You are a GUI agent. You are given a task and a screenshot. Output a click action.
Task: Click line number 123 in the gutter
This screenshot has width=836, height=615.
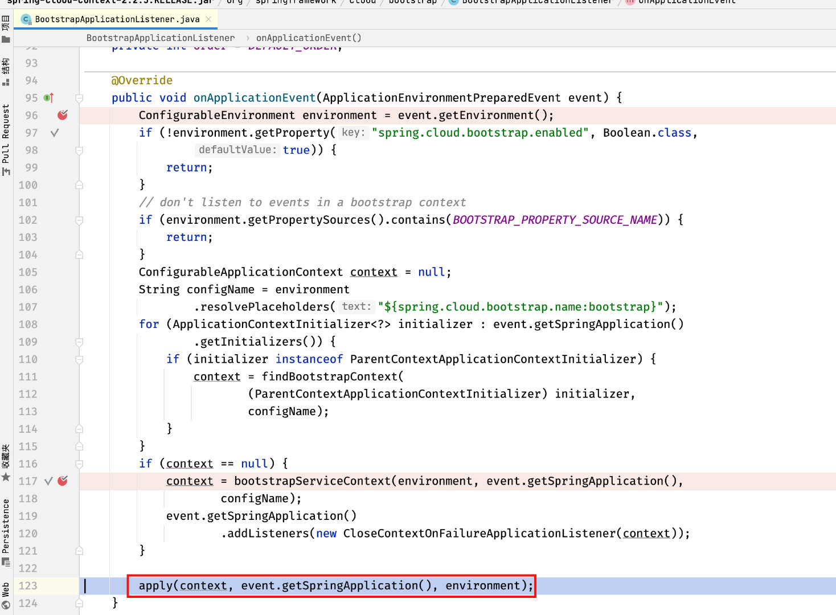point(27,585)
